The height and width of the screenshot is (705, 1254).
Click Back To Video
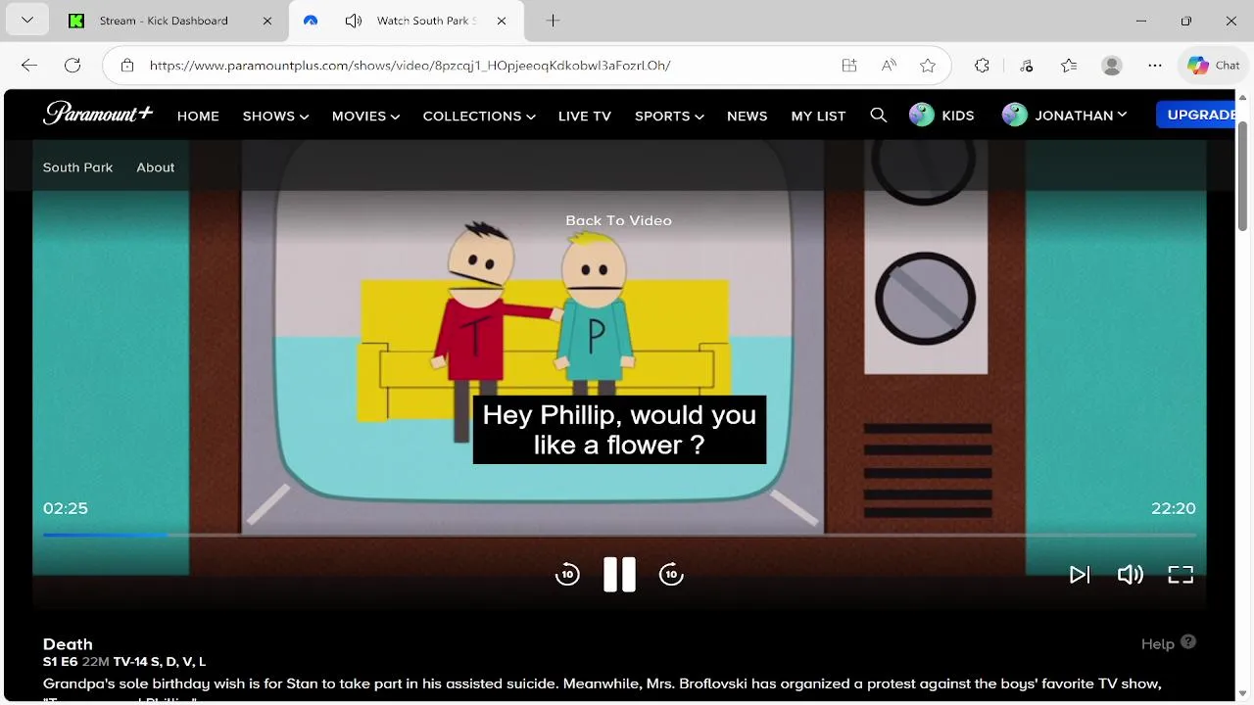tap(618, 220)
